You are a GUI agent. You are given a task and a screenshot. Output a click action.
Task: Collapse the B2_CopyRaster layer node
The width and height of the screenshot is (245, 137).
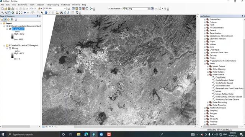point(7,29)
